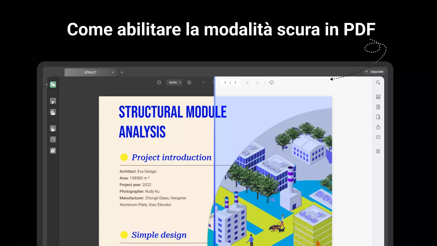Open the OCR panel on the right
Image resolution: width=437 pixels, height=246 pixels.
pos(378,96)
